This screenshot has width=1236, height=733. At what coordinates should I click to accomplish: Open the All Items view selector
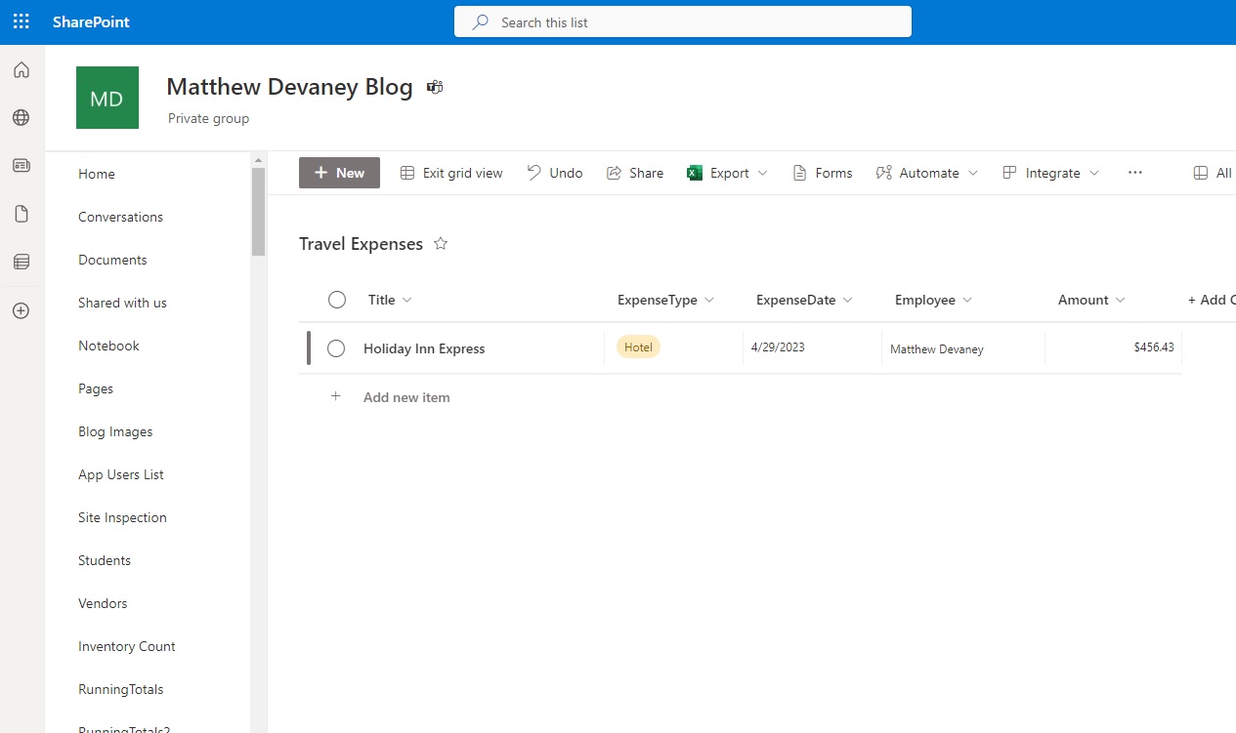click(1212, 172)
